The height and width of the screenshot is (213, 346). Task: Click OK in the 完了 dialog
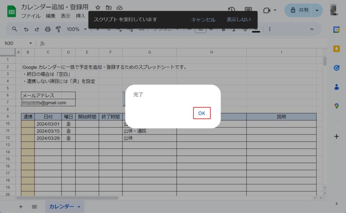point(202,113)
